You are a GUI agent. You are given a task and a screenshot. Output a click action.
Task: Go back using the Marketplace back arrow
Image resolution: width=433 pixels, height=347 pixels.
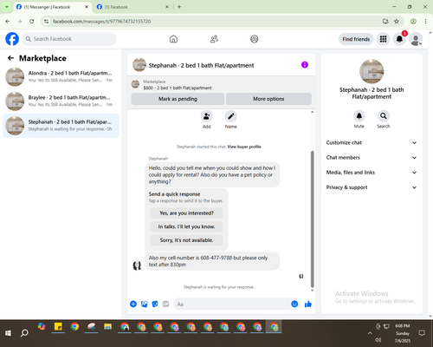pyautogui.click(x=10, y=58)
